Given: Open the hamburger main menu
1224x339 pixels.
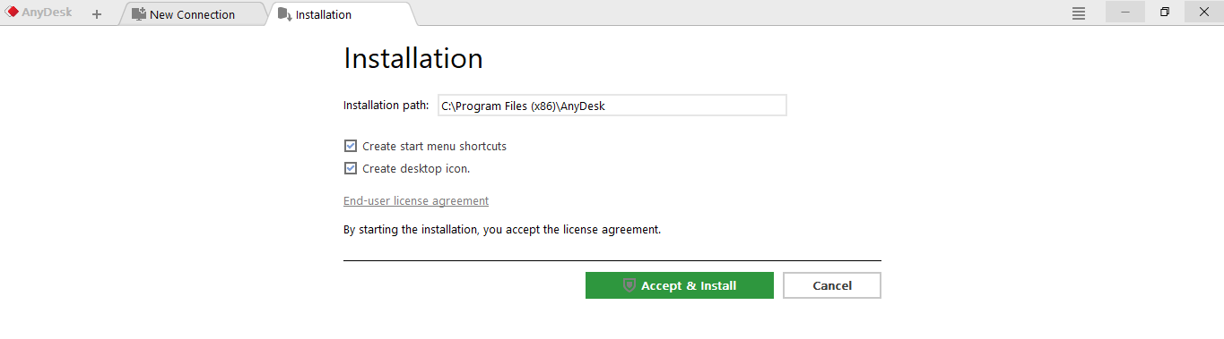Looking at the screenshot, I should [1079, 13].
